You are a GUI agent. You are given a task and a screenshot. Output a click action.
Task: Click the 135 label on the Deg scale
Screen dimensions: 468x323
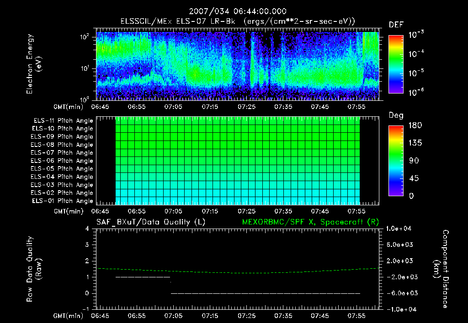415,143
